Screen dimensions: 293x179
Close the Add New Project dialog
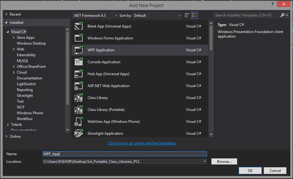(x=284, y=4)
